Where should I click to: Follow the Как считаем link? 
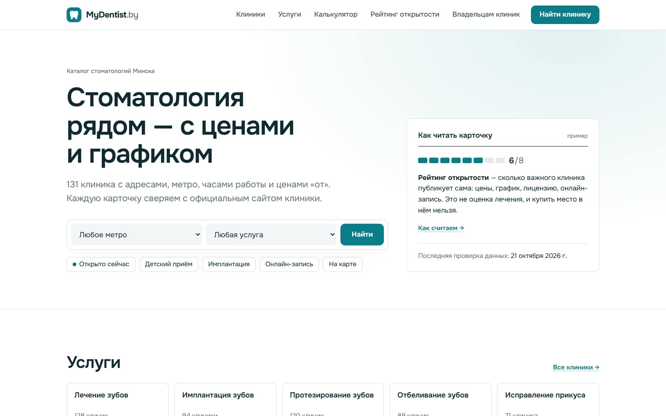tap(441, 228)
